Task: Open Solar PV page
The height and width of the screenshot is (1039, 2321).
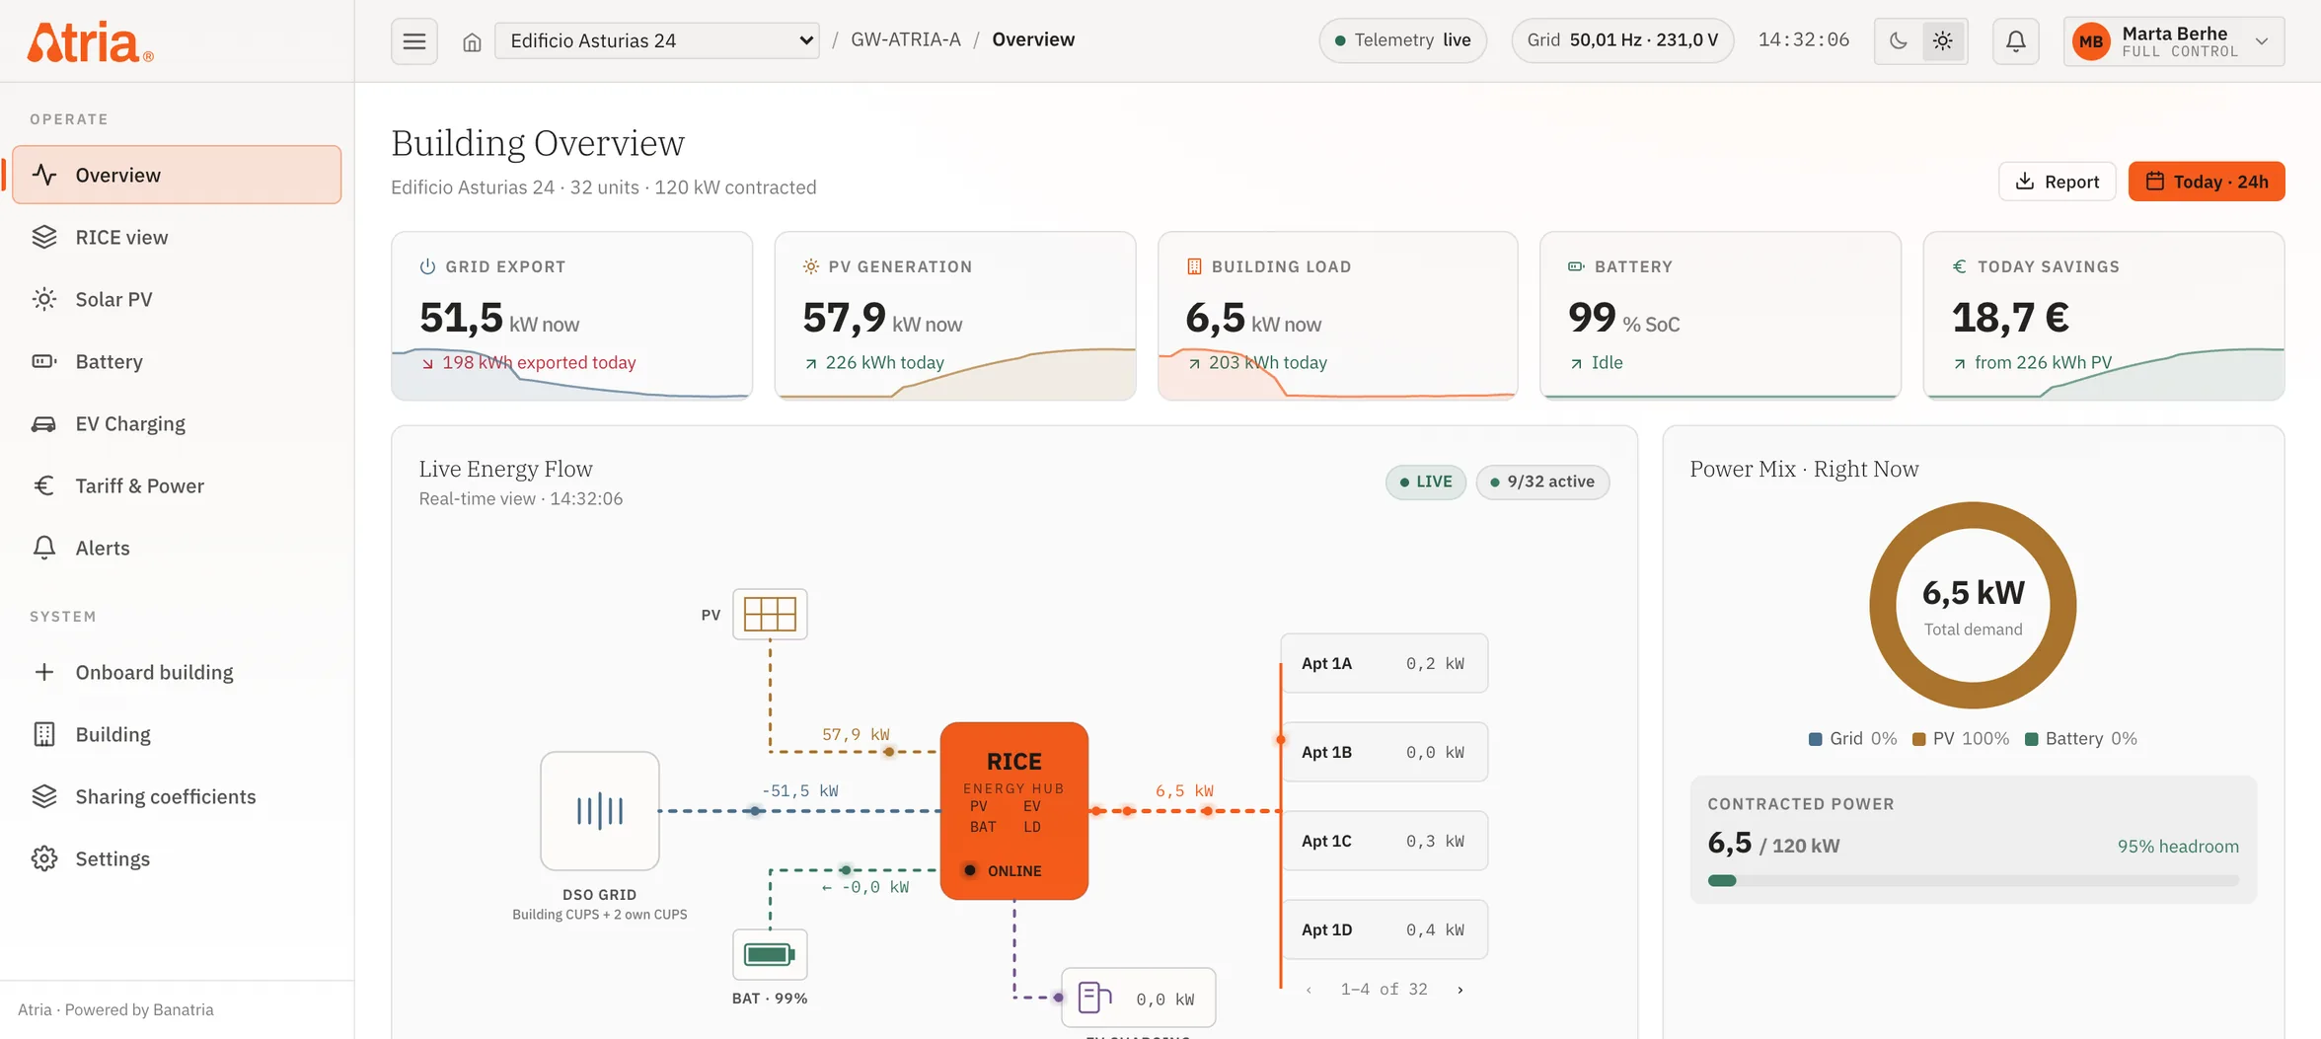Action: click(x=177, y=299)
